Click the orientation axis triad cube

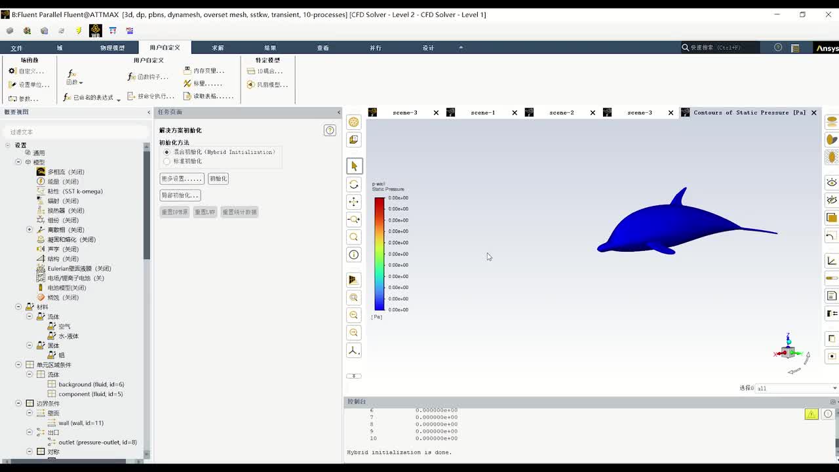point(789,351)
